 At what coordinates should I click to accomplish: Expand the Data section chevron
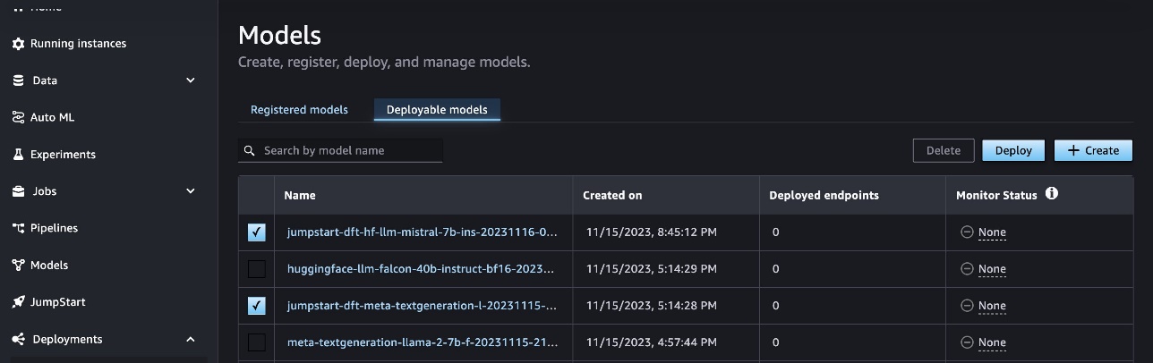click(190, 80)
